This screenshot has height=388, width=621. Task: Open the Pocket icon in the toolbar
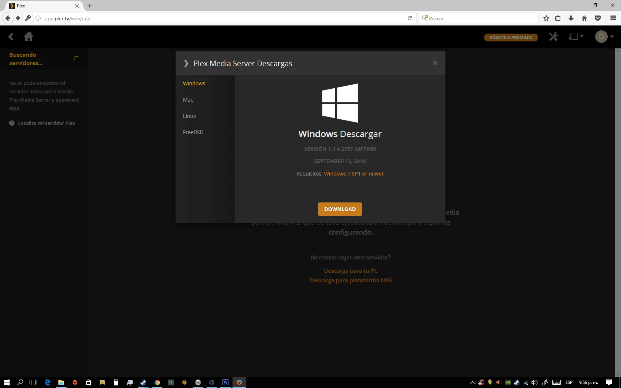598,18
